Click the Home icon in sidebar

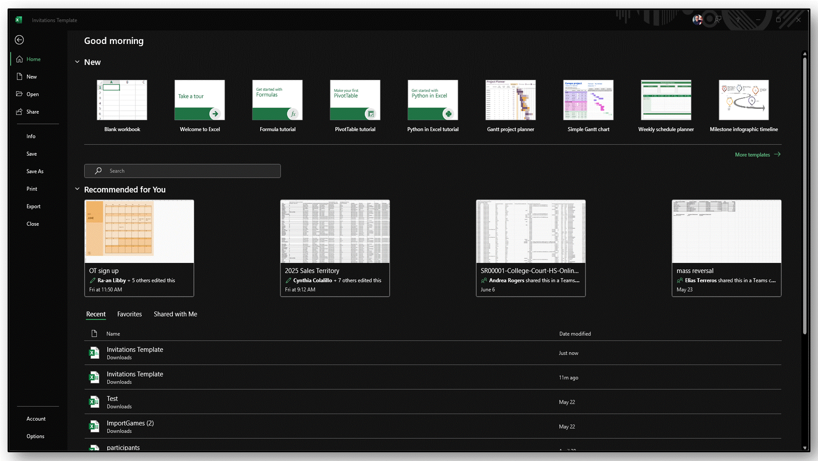click(20, 59)
